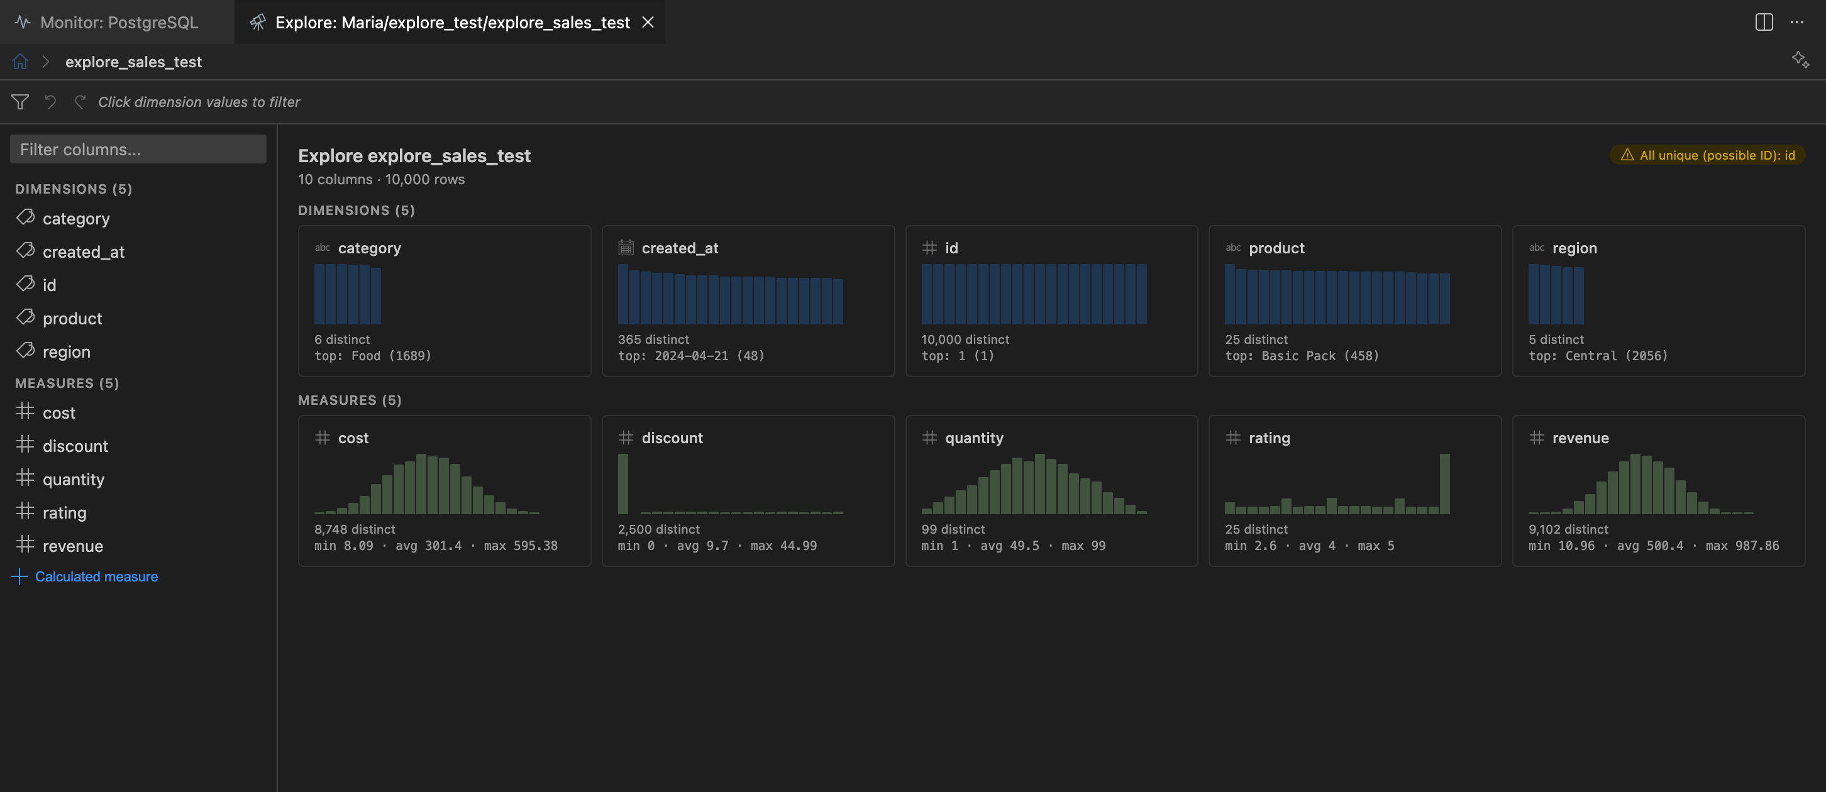Click 'top: Food (1689)' text
This screenshot has width=1826, height=792.
pos(373,356)
